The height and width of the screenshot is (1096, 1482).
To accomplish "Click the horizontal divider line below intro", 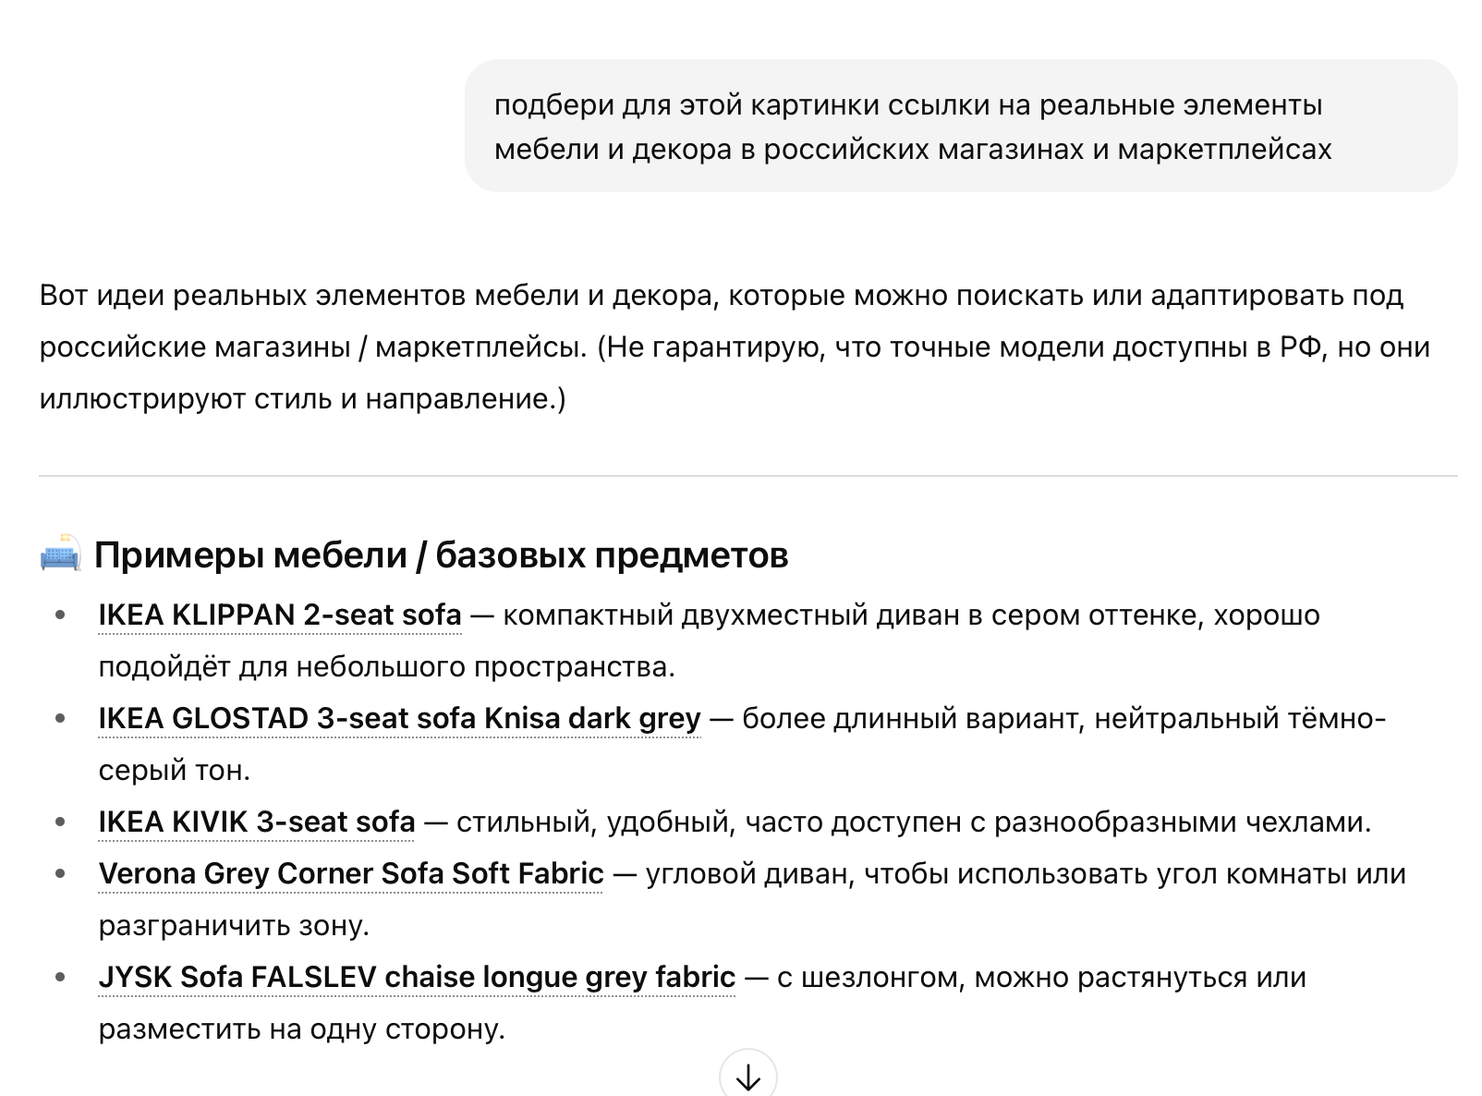I will [747, 477].
